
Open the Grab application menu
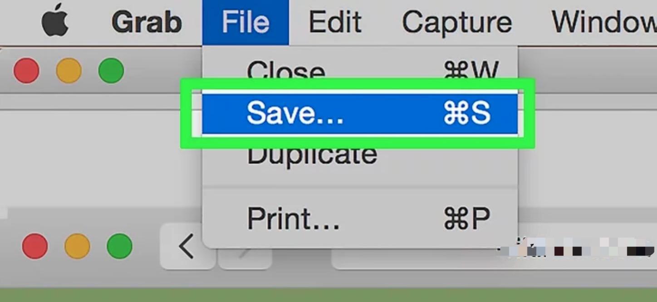147,22
